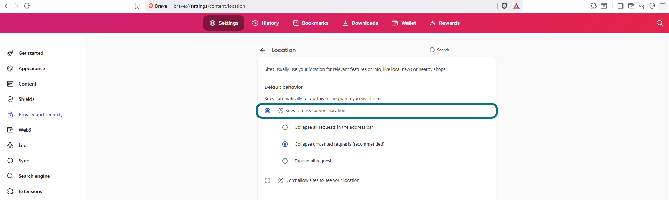
Task: Open the Bookmarks tab
Action: 311,23
